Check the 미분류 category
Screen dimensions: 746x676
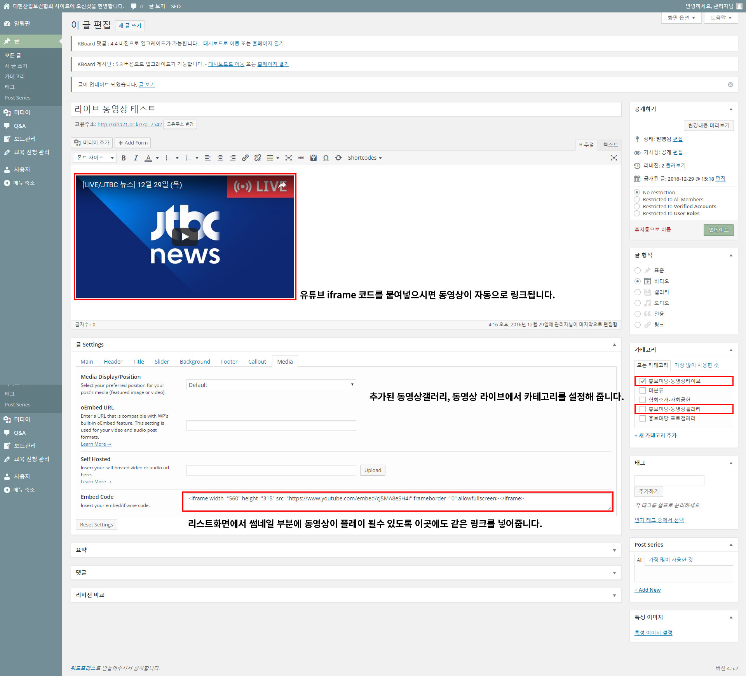643,390
